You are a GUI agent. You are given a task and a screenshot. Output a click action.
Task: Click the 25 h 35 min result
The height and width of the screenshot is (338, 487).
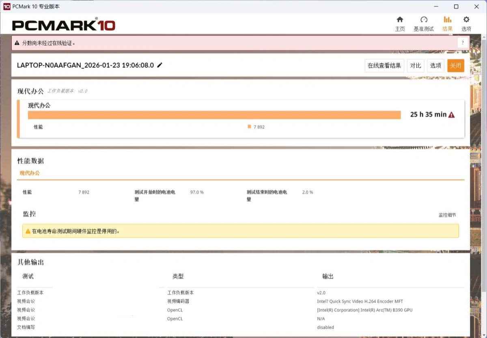pos(428,114)
